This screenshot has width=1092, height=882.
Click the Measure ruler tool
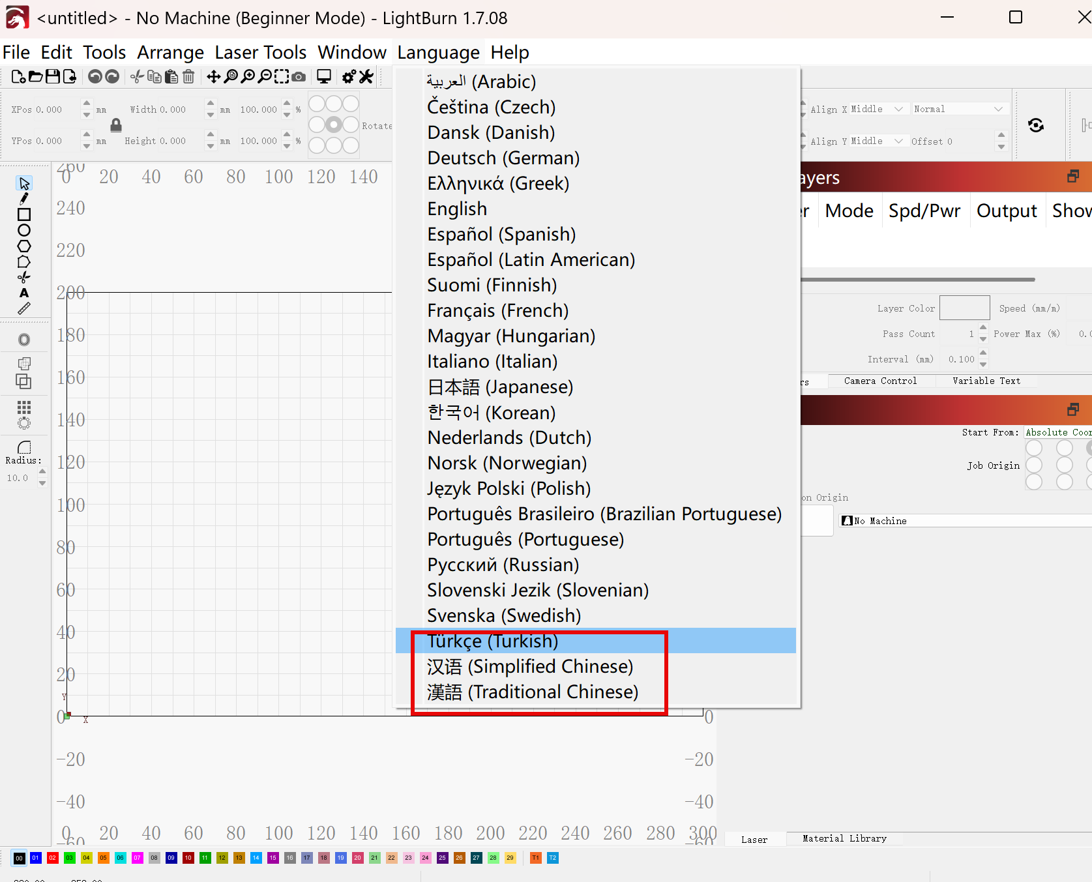(x=24, y=308)
